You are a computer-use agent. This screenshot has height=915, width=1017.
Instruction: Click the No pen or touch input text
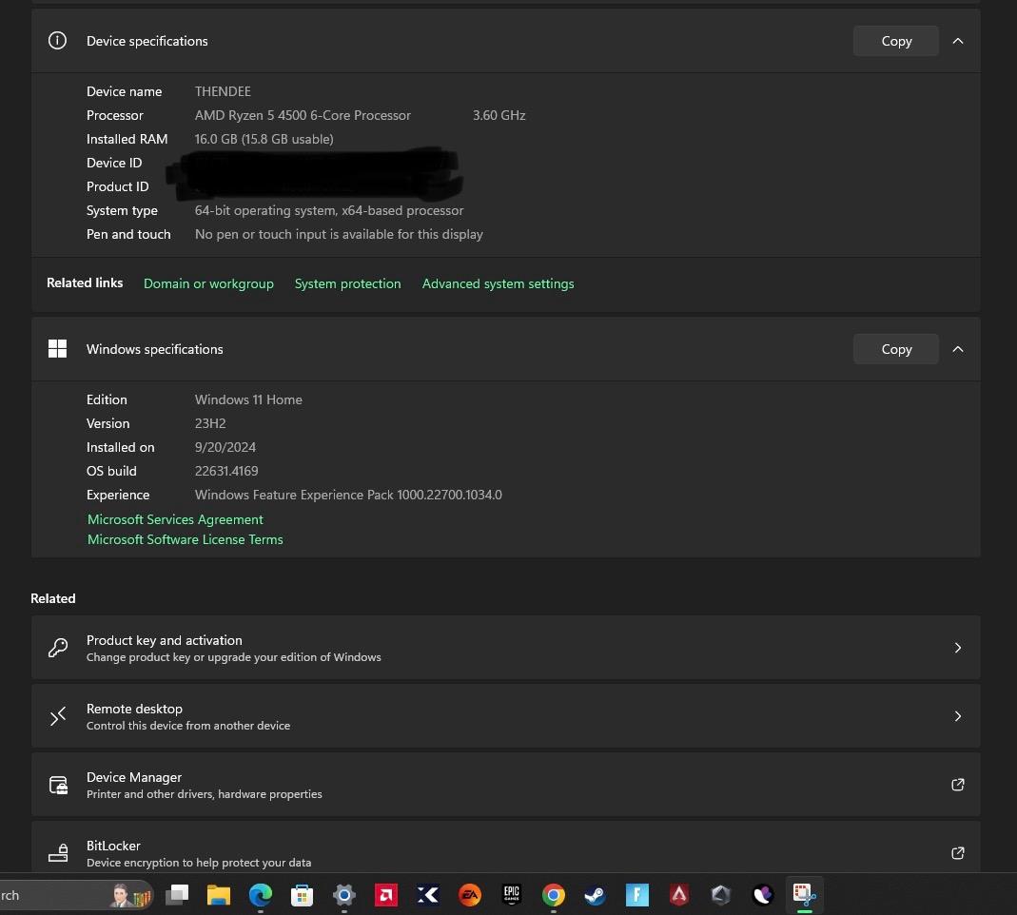point(339,234)
